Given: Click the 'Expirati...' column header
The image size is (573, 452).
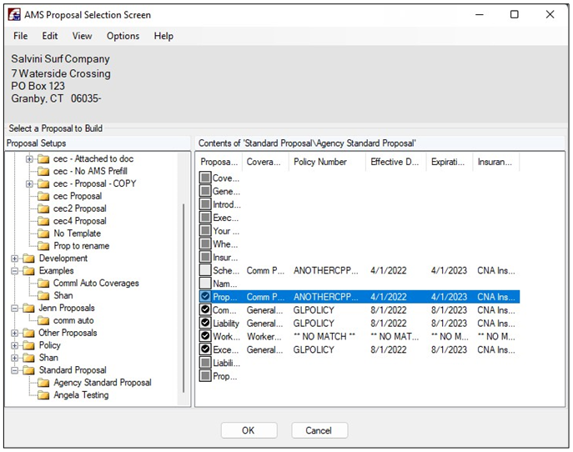Looking at the screenshot, I should click(x=449, y=162).
